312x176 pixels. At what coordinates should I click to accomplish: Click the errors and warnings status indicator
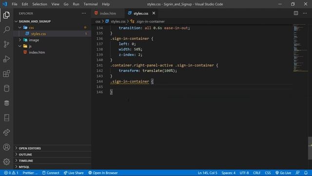11,173
